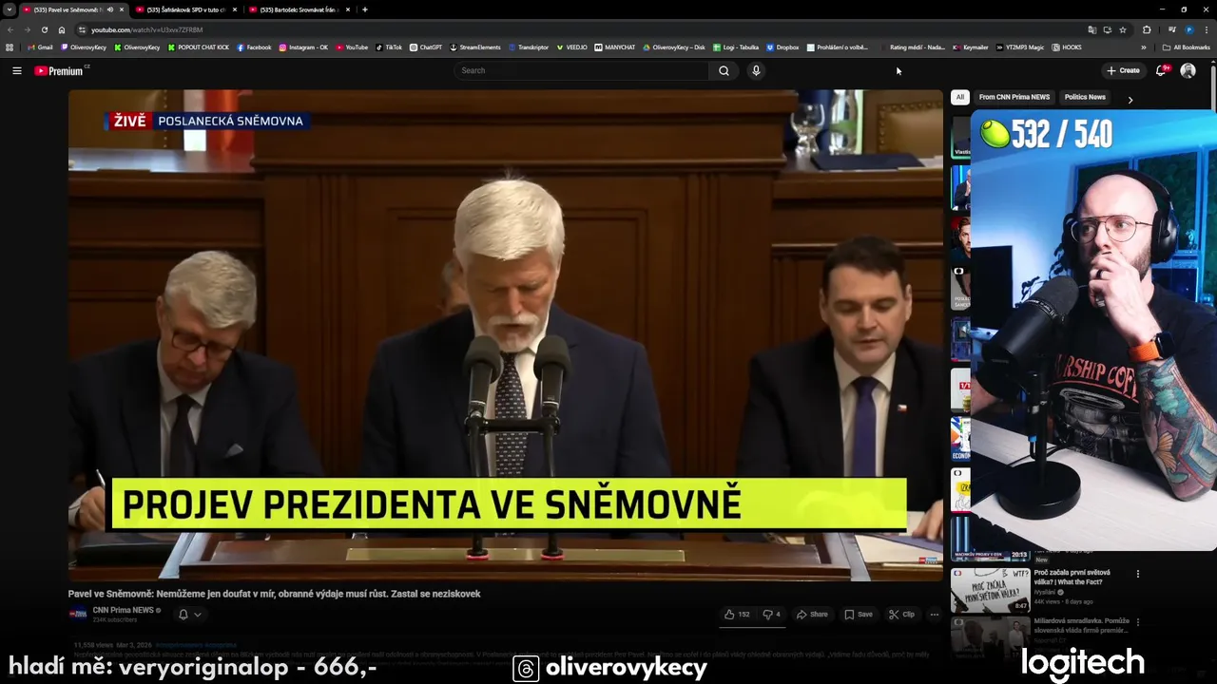1217x684 pixels.
Task: Click the search magnifier button
Action: tap(724, 70)
